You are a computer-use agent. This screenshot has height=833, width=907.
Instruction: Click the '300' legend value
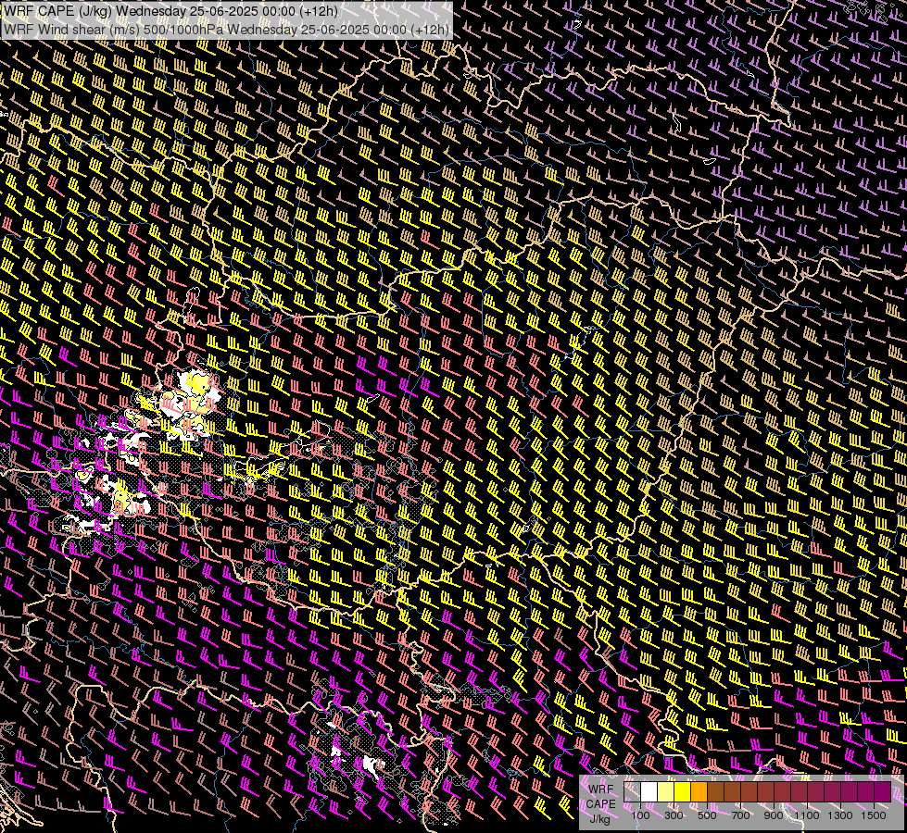click(x=674, y=815)
